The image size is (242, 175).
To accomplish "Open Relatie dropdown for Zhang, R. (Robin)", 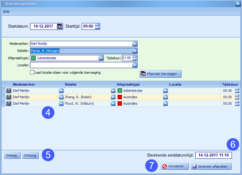I will tap(113, 97).
